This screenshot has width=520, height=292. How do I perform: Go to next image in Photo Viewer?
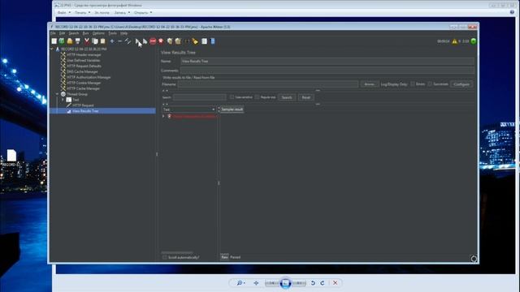[x=299, y=283]
